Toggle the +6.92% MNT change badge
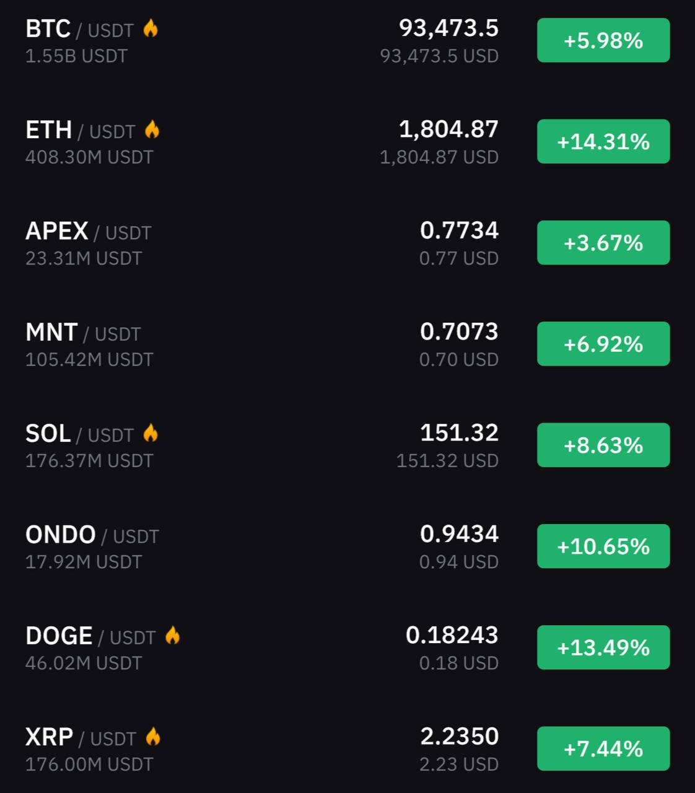Image resolution: width=695 pixels, height=793 pixels. tap(603, 344)
